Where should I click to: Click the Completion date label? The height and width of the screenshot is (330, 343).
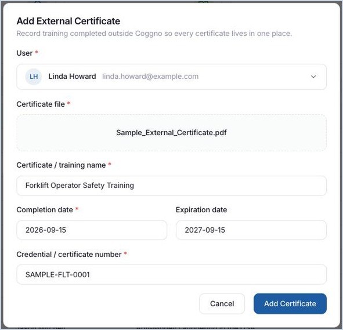tap(45, 210)
